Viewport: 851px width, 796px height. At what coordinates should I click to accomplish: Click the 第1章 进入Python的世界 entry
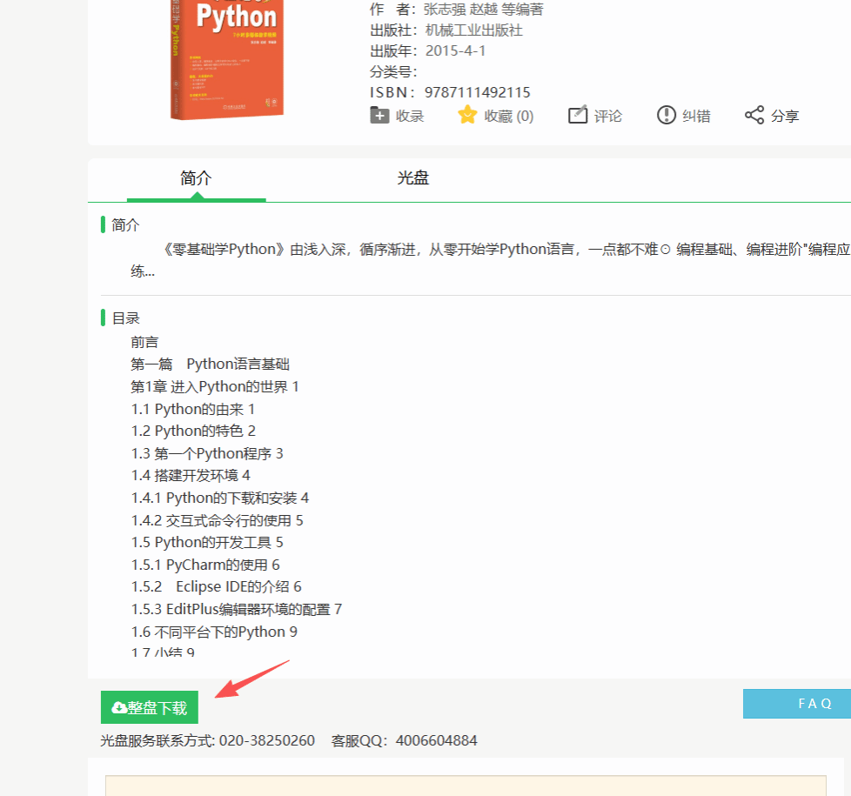coord(215,386)
